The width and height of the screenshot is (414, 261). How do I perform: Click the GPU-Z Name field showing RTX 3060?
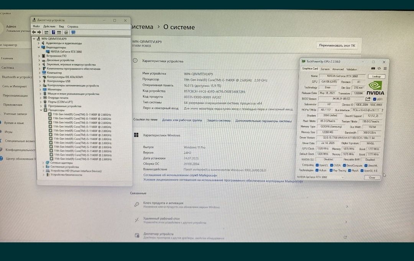[342, 76]
